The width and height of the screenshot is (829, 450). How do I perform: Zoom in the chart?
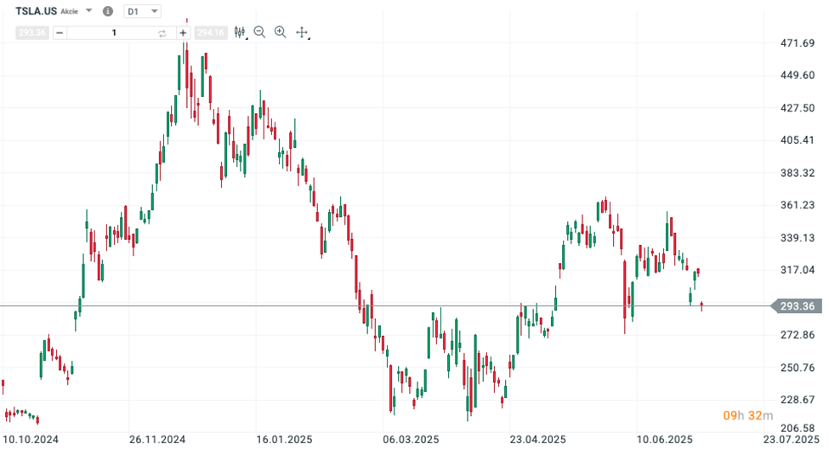pyautogui.click(x=280, y=32)
